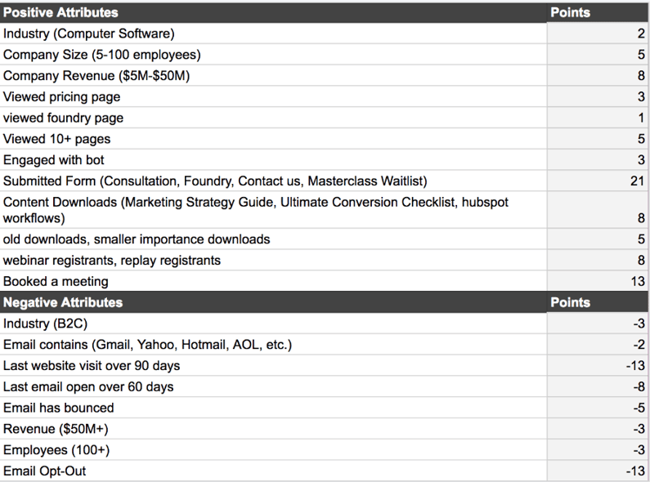Select the Content Downloads description cell

click(x=273, y=210)
